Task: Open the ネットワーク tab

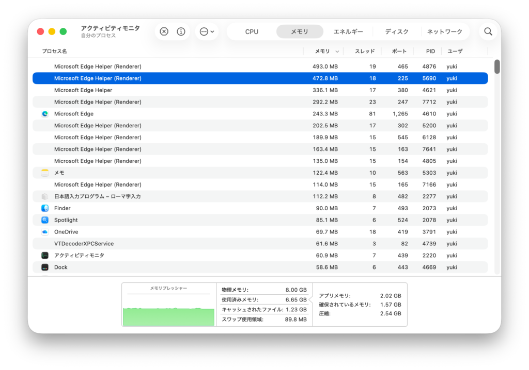Action: (445, 31)
